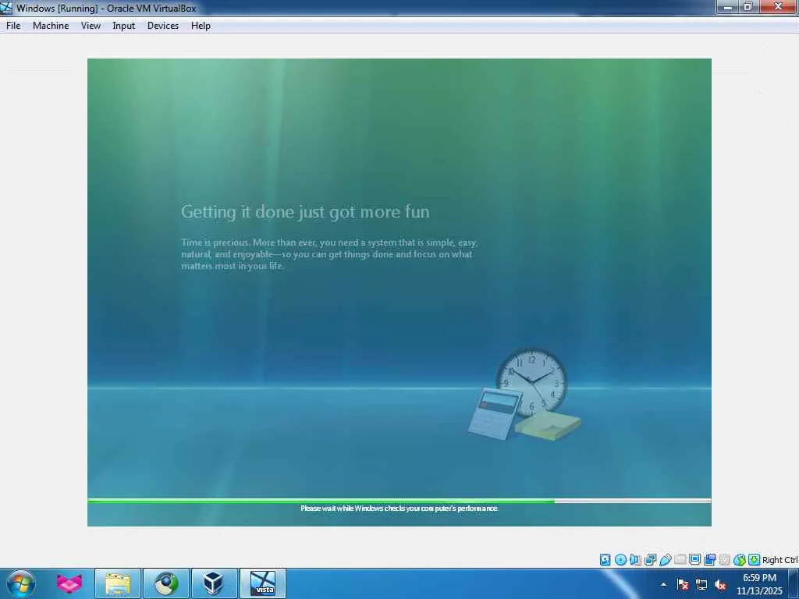The width and height of the screenshot is (799, 599).
Task: Switch to the Vista VM taskbar button
Action: coord(262,583)
